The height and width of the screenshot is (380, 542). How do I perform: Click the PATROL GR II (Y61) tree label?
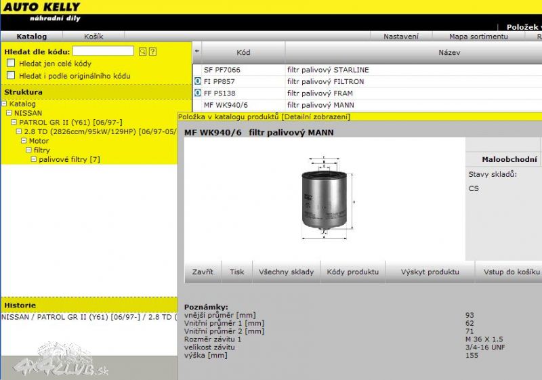pyautogui.click(x=71, y=123)
